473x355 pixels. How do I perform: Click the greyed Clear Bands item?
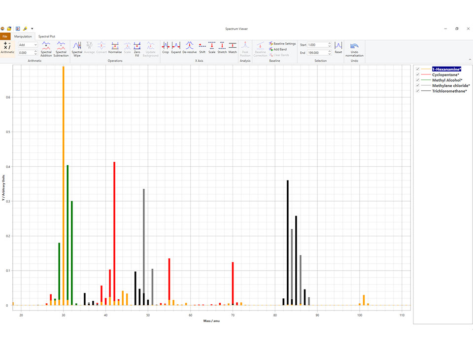click(x=279, y=55)
